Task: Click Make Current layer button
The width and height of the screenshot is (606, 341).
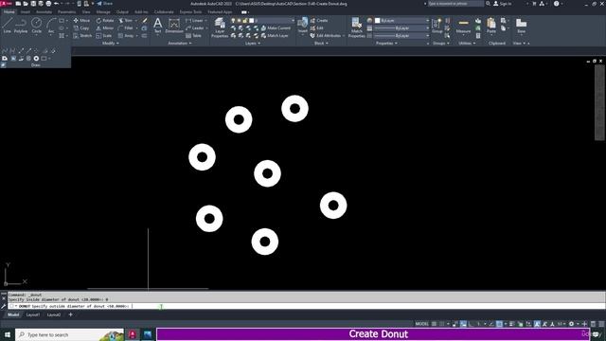Action: pyautogui.click(x=276, y=27)
